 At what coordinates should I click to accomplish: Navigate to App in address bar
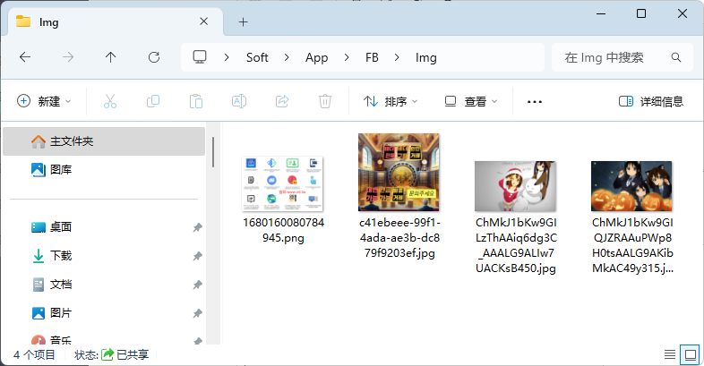point(316,57)
